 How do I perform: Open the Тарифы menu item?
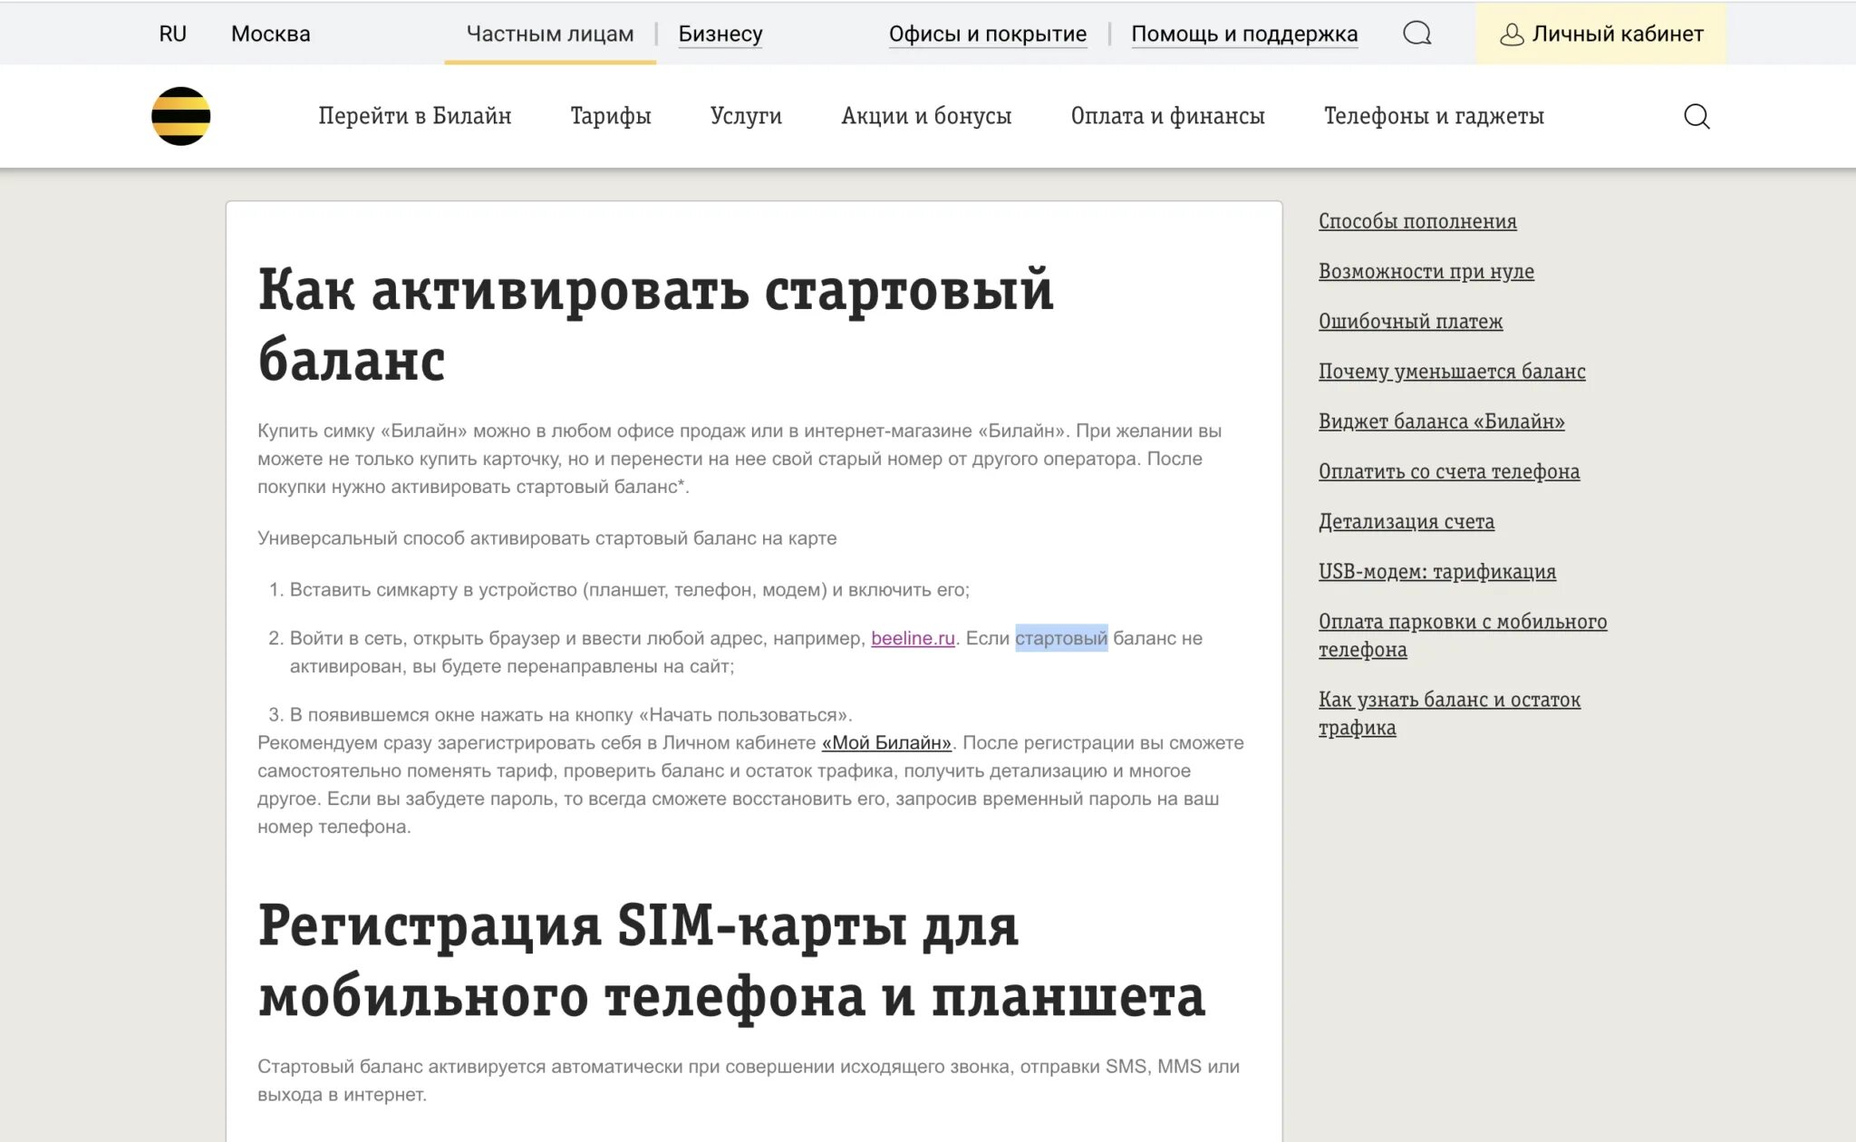(611, 116)
